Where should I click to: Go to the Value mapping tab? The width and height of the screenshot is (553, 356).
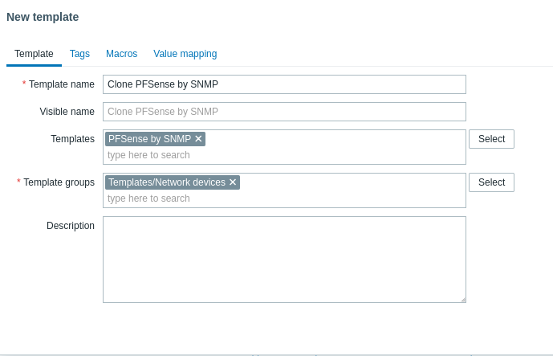coord(185,54)
